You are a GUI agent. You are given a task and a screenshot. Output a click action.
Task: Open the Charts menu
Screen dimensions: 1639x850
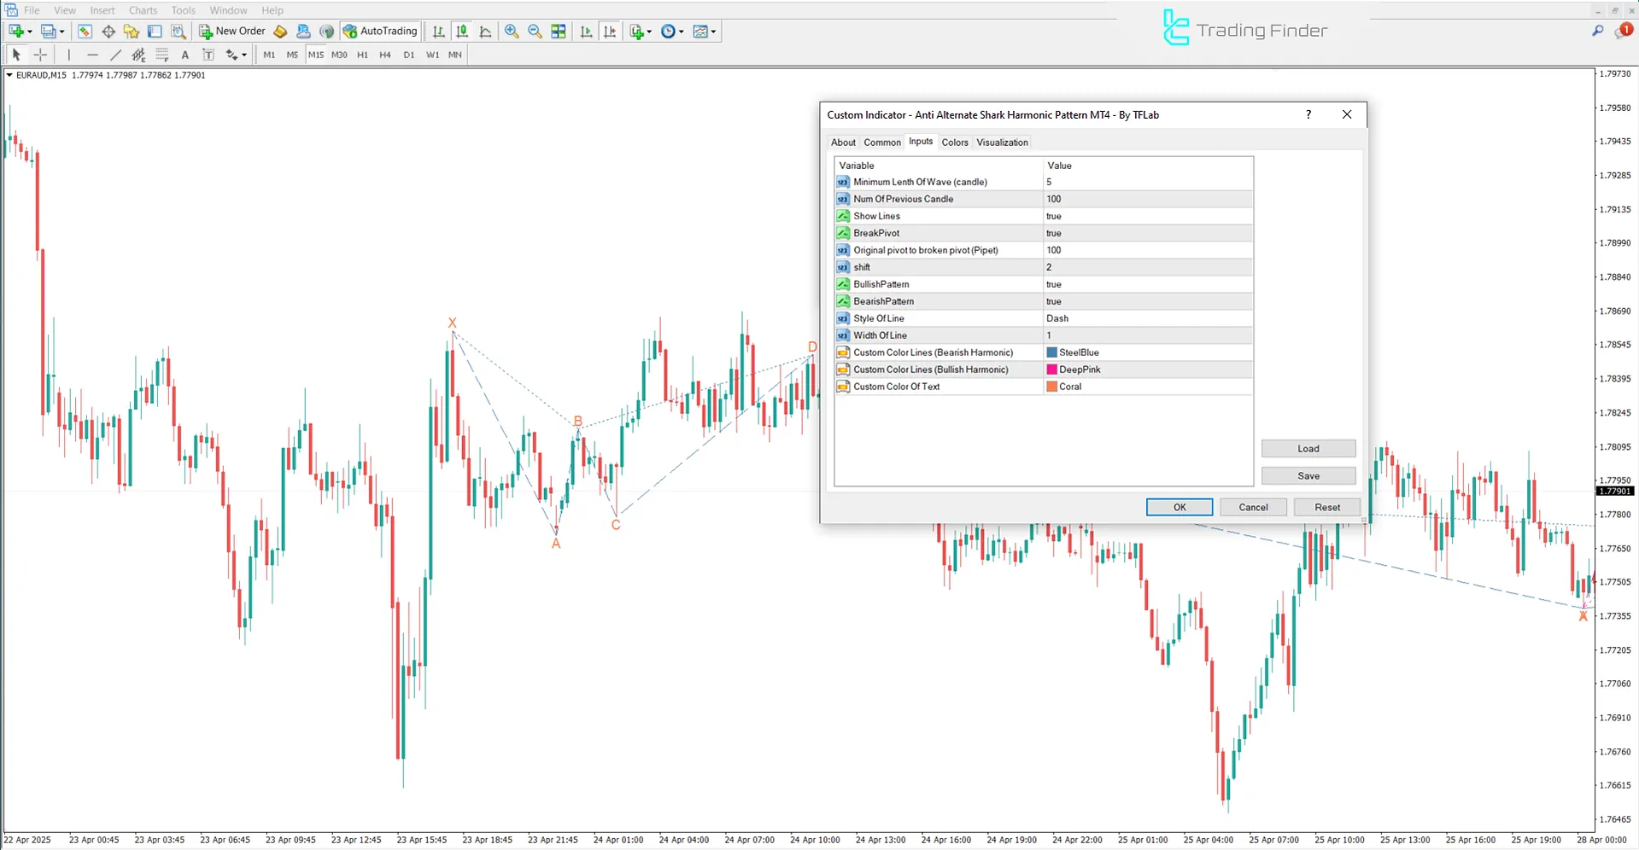[x=142, y=9]
